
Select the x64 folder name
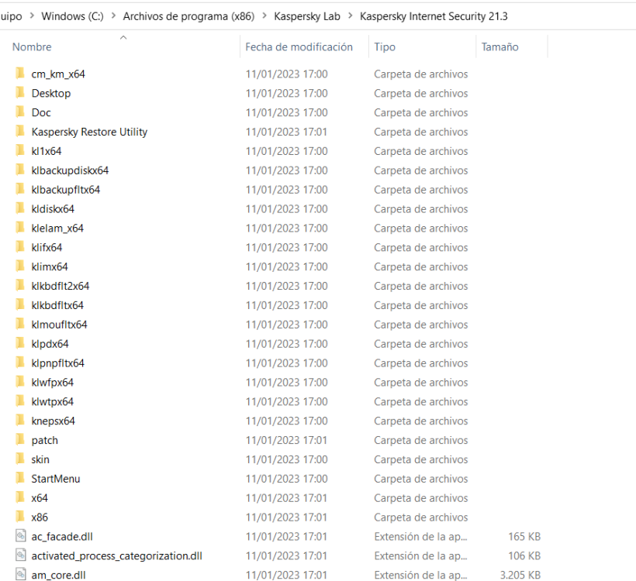click(40, 498)
